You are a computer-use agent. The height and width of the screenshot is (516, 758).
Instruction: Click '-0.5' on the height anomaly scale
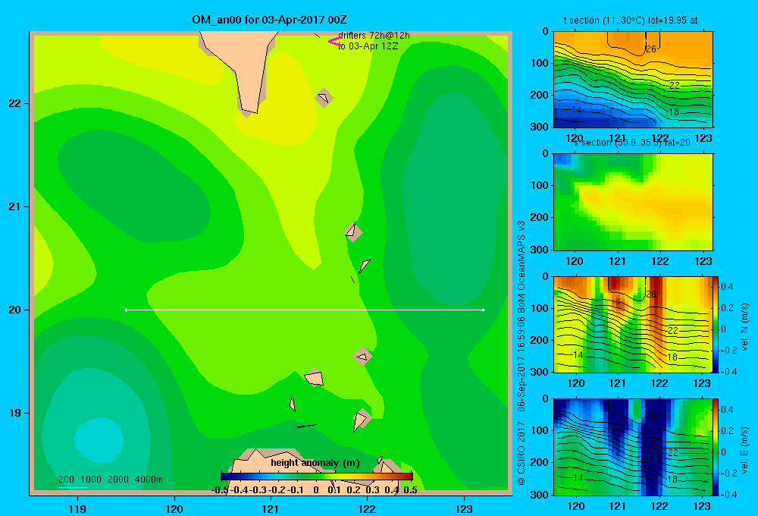[x=220, y=490]
